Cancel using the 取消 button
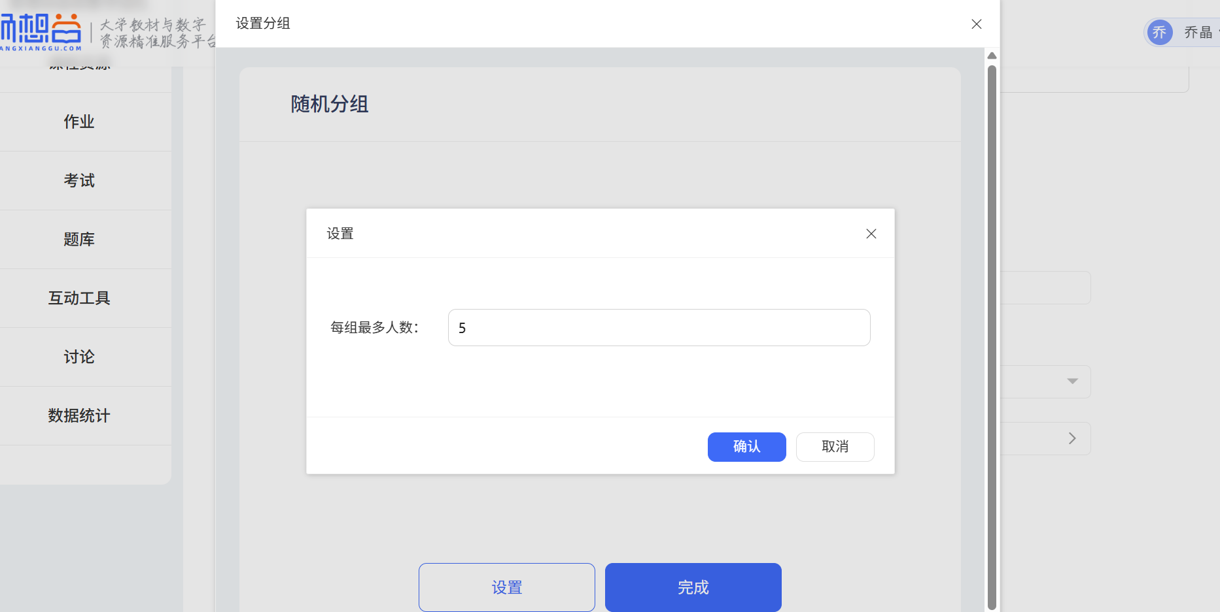 pos(835,447)
